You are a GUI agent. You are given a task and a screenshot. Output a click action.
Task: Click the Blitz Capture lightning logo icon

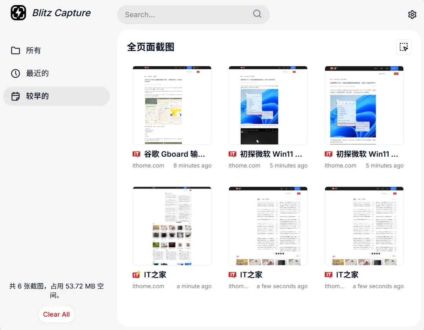point(18,13)
